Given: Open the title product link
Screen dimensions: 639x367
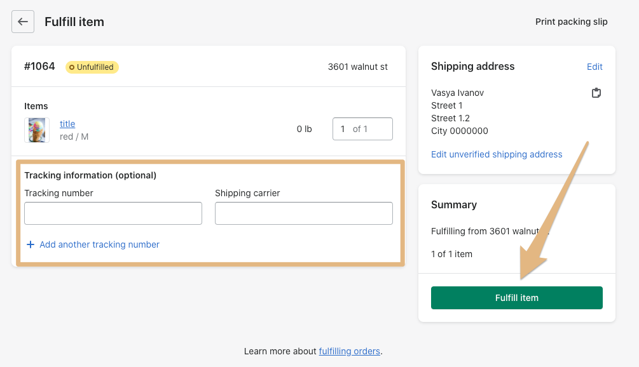Looking at the screenshot, I should (x=67, y=124).
